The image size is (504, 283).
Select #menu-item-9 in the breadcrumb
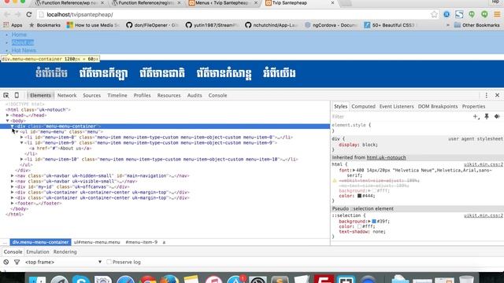tap(142, 242)
